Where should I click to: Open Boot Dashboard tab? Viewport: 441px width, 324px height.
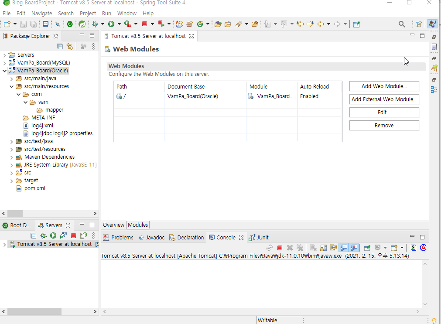point(17,225)
